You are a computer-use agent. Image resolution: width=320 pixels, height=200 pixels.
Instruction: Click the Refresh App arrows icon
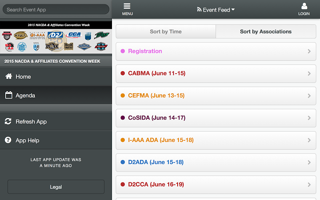[x=8, y=121]
